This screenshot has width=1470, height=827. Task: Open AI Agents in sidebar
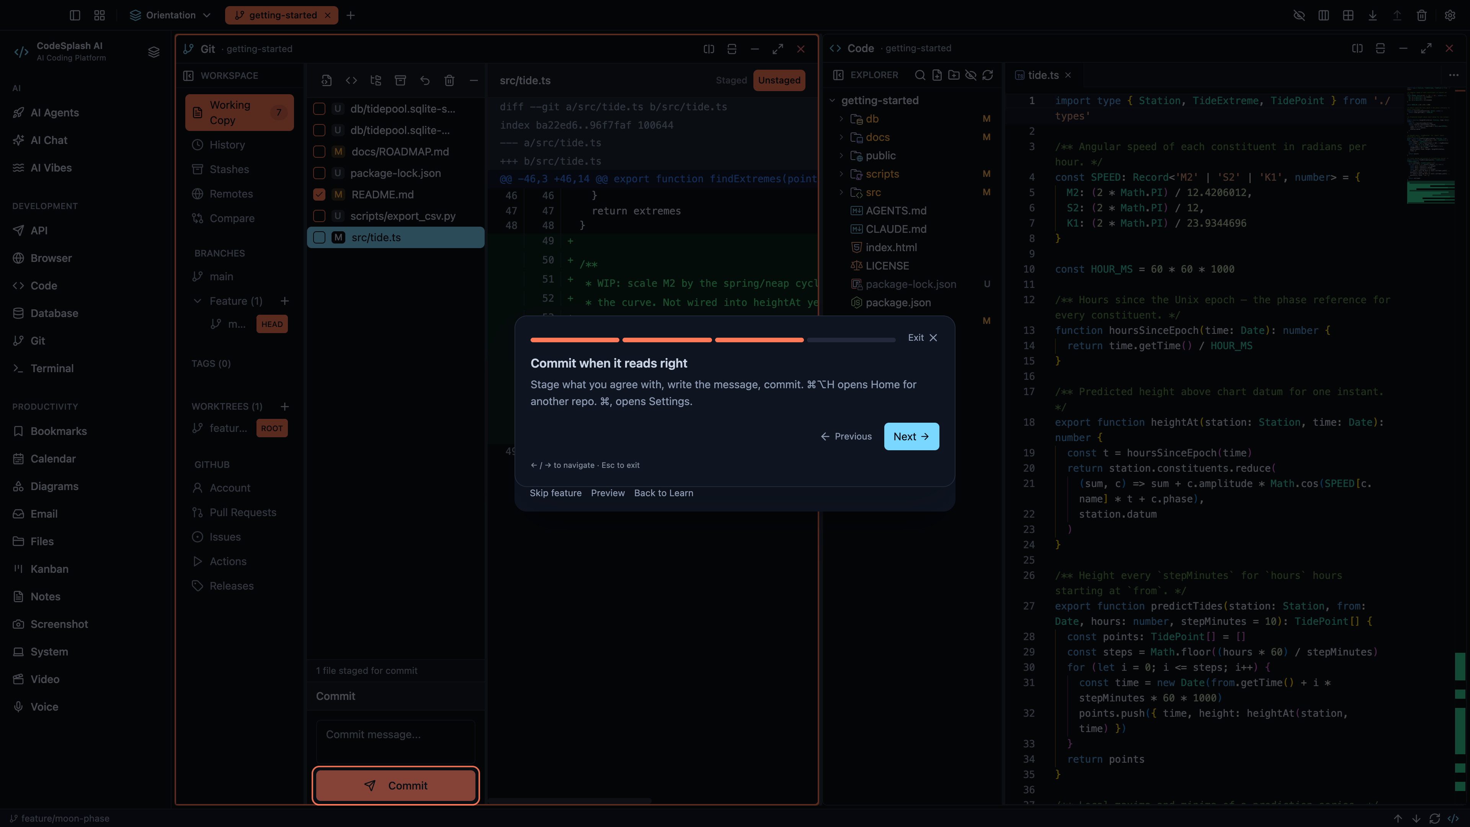54,113
